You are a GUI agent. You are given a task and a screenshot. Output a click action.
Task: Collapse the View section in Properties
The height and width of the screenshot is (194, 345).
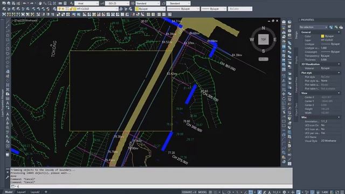(339, 93)
